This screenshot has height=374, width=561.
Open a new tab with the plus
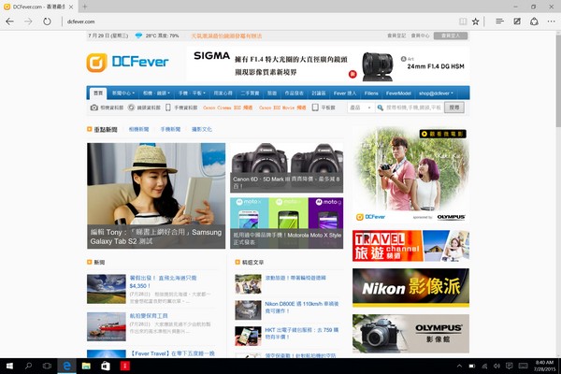coord(85,7)
